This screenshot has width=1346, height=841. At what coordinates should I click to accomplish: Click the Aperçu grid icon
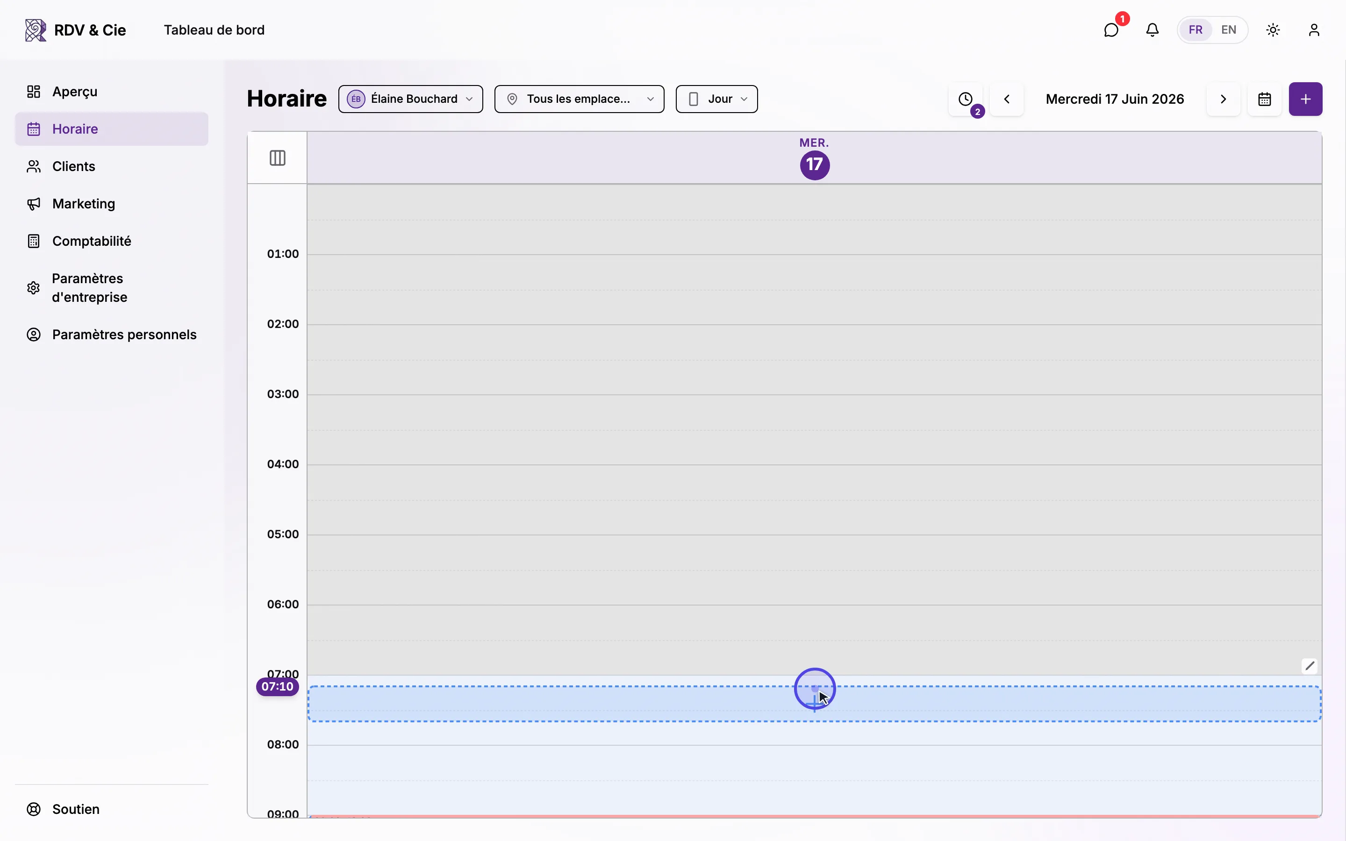click(34, 92)
